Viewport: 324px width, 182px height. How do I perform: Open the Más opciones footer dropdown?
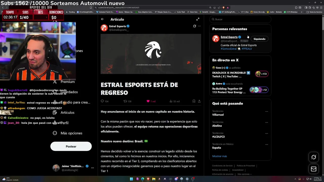point(245,174)
